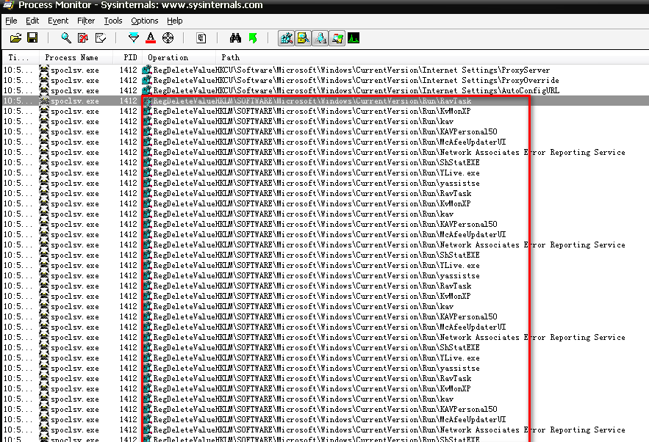
Task: Toggle Show File System Activity button
Action: pos(304,37)
